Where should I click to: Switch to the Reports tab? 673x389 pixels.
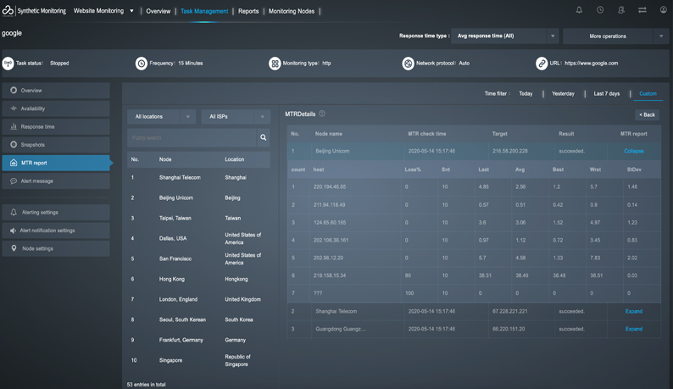[248, 11]
